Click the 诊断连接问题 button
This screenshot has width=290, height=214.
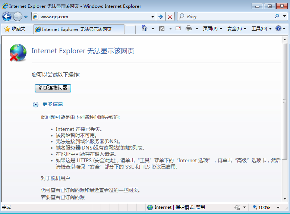(x=53, y=88)
